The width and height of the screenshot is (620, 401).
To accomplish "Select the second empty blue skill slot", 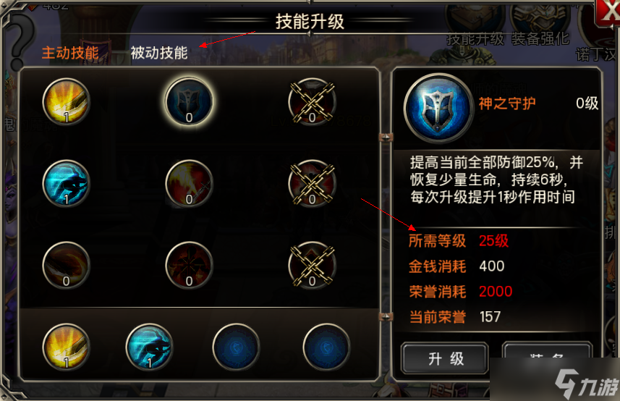I will point(326,347).
